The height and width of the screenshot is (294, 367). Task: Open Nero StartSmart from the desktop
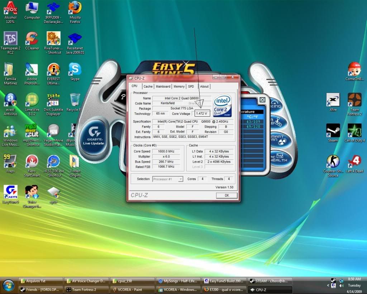point(32,166)
